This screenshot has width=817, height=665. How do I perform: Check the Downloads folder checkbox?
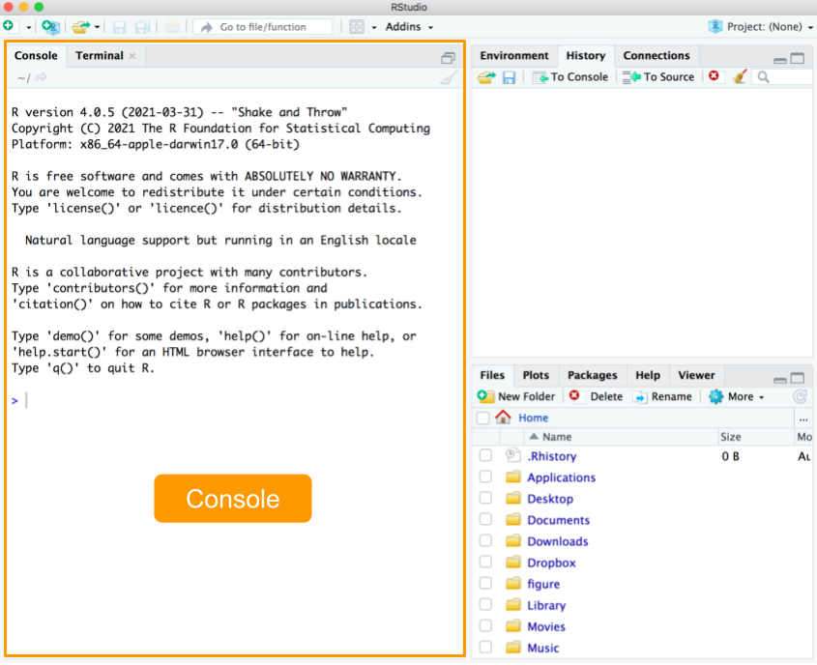485,541
